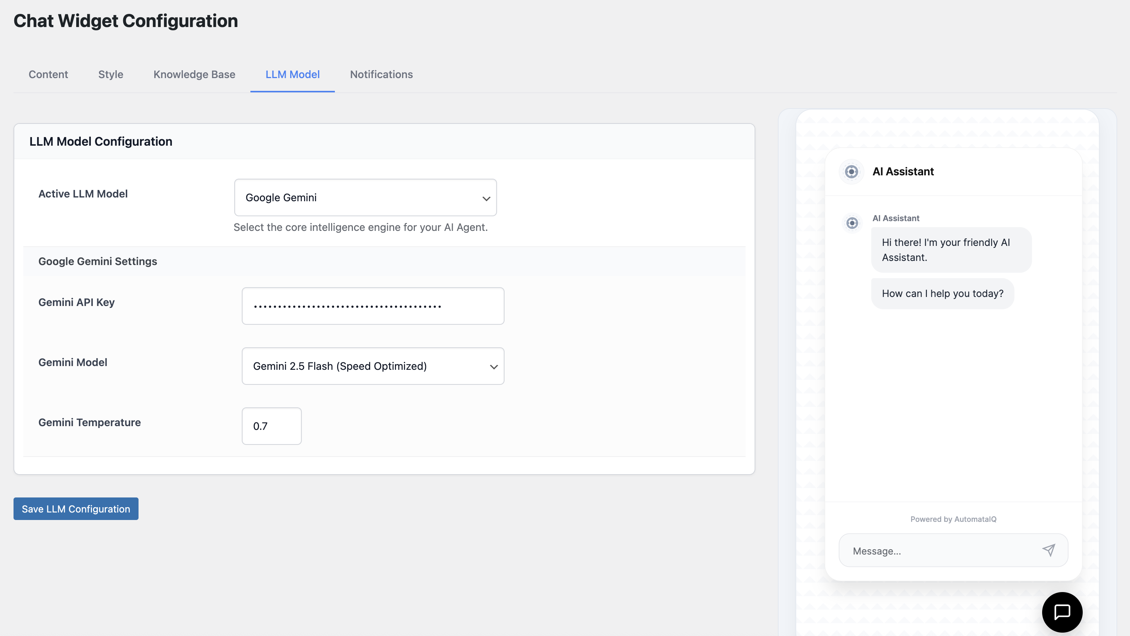Open the Gemini Model dropdown
The image size is (1130, 636).
click(372, 366)
